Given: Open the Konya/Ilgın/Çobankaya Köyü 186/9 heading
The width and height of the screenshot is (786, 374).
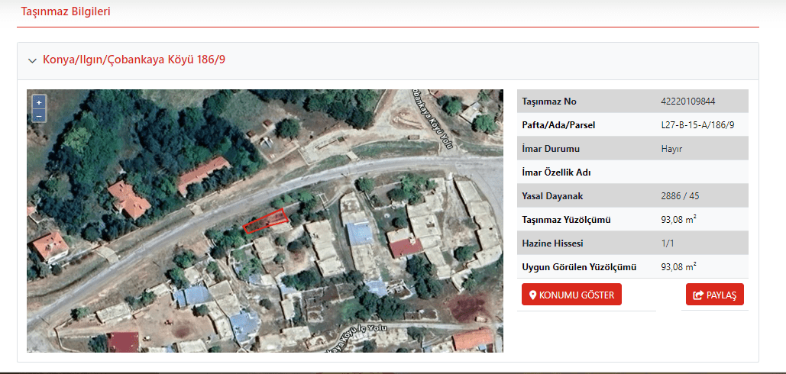Looking at the screenshot, I should [134, 60].
